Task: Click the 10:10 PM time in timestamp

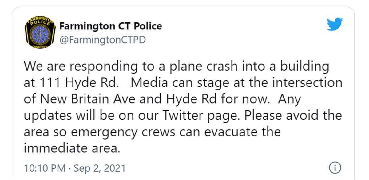Action: tap(44, 168)
